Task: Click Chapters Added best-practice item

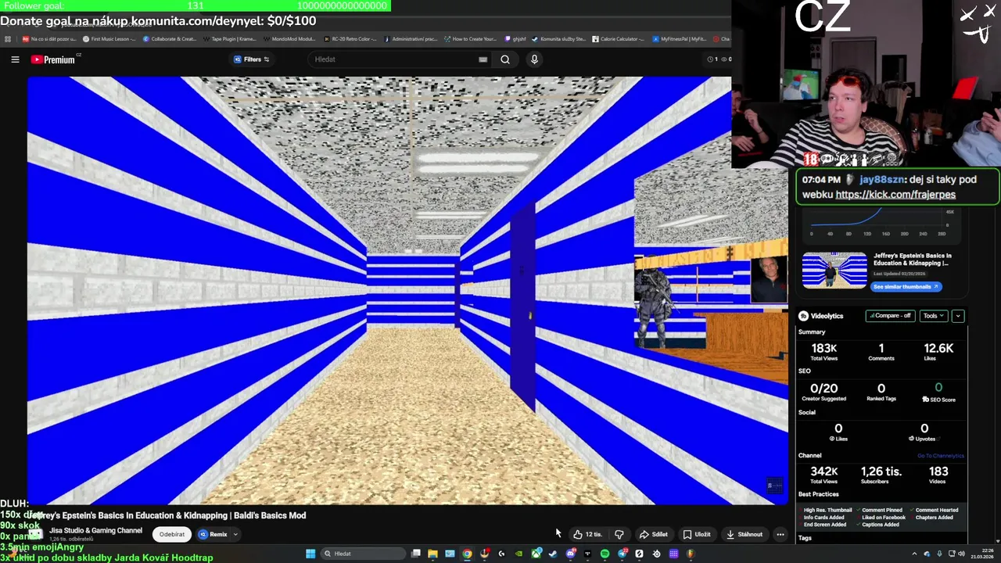Action: point(931,517)
